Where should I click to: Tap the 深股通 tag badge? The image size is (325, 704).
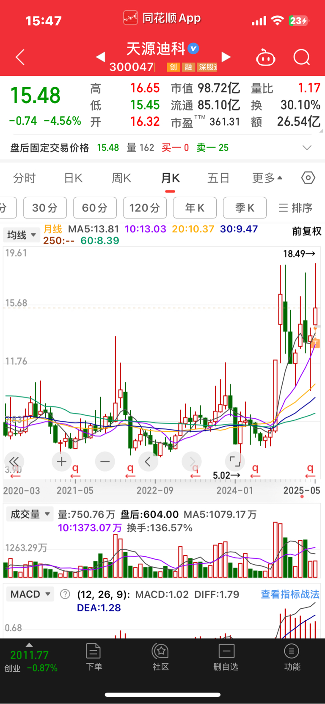click(x=207, y=67)
